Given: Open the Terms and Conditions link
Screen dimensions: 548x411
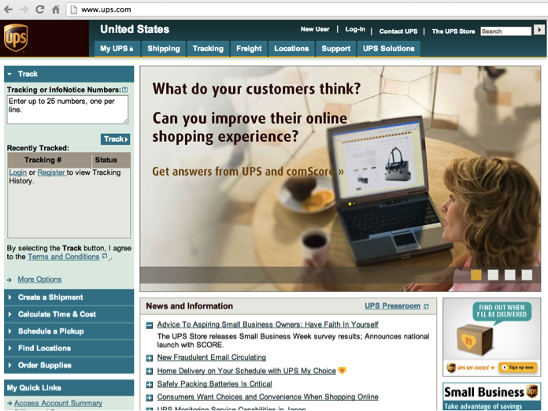Looking at the screenshot, I should pos(64,257).
